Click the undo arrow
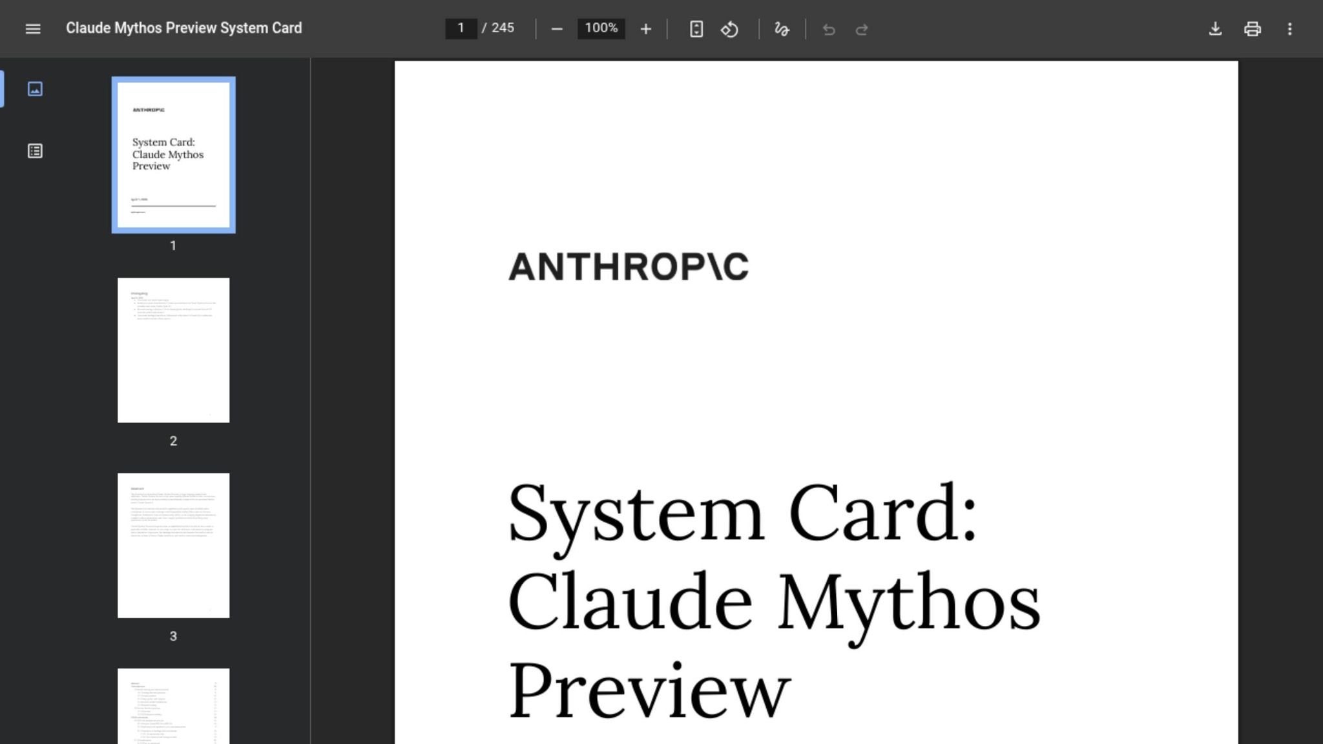The width and height of the screenshot is (1323, 744). 829,29
